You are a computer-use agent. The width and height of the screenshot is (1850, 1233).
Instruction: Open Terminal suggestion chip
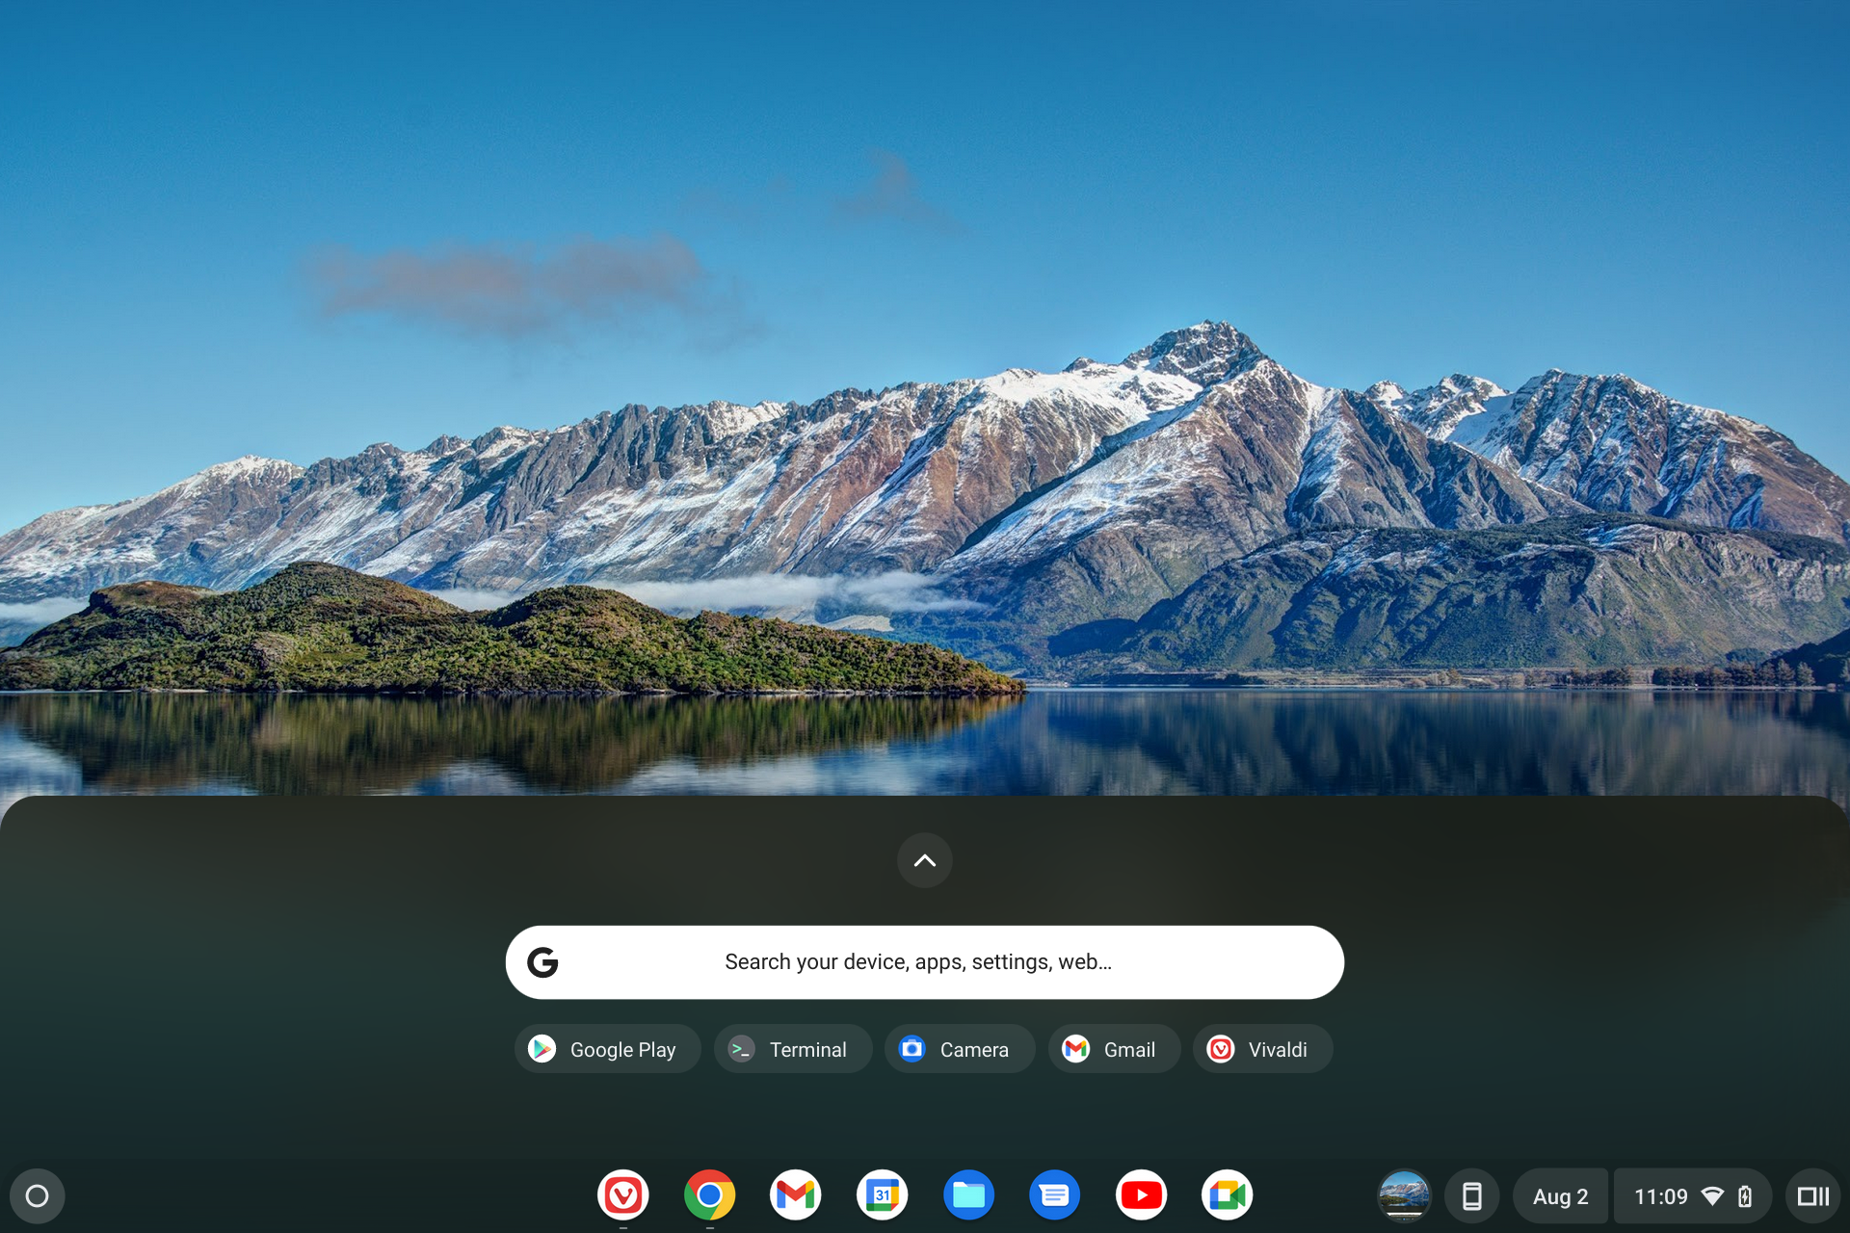pyautogui.click(x=792, y=1049)
